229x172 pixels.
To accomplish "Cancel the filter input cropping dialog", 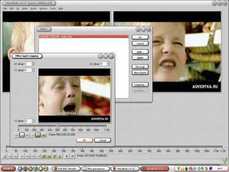I will [103, 140].
